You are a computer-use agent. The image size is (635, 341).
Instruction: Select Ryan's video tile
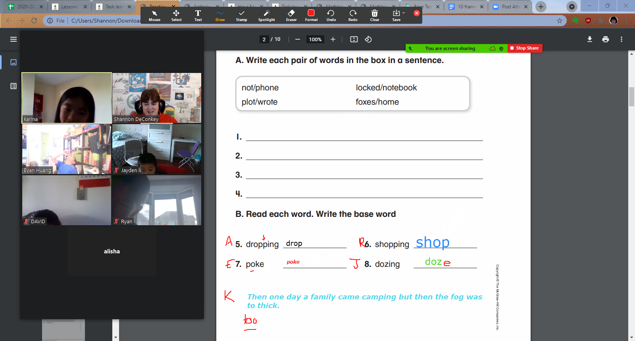pos(157,200)
